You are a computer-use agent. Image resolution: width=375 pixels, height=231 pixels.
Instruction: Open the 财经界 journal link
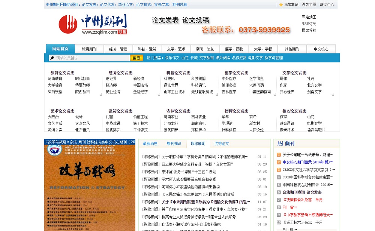click(x=111, y=78)
